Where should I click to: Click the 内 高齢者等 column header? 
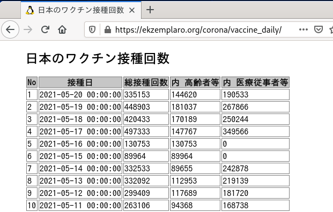195,82
